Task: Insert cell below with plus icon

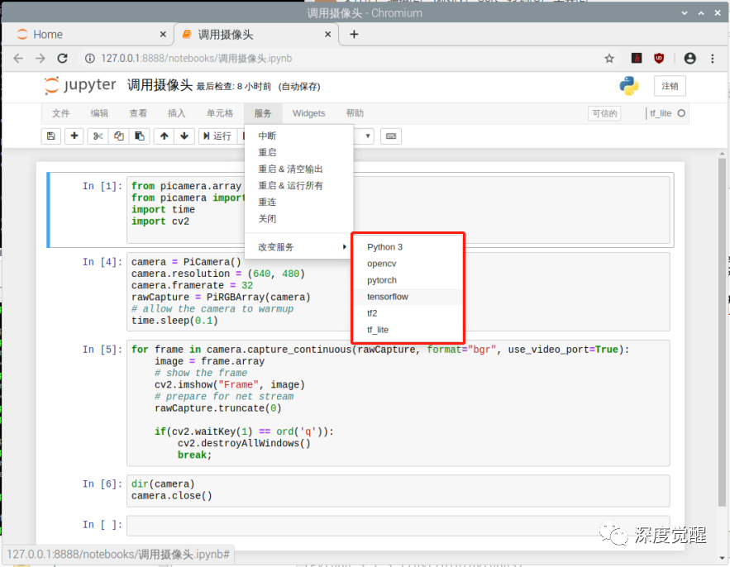Action: pos(74,136)
